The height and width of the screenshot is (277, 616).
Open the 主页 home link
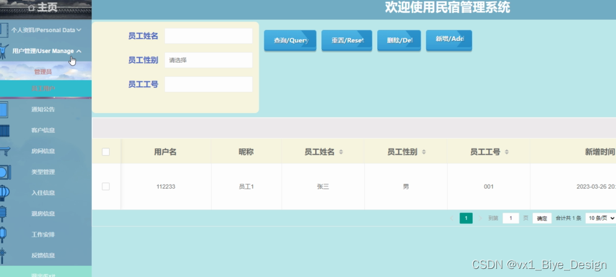tap(43, 7)
